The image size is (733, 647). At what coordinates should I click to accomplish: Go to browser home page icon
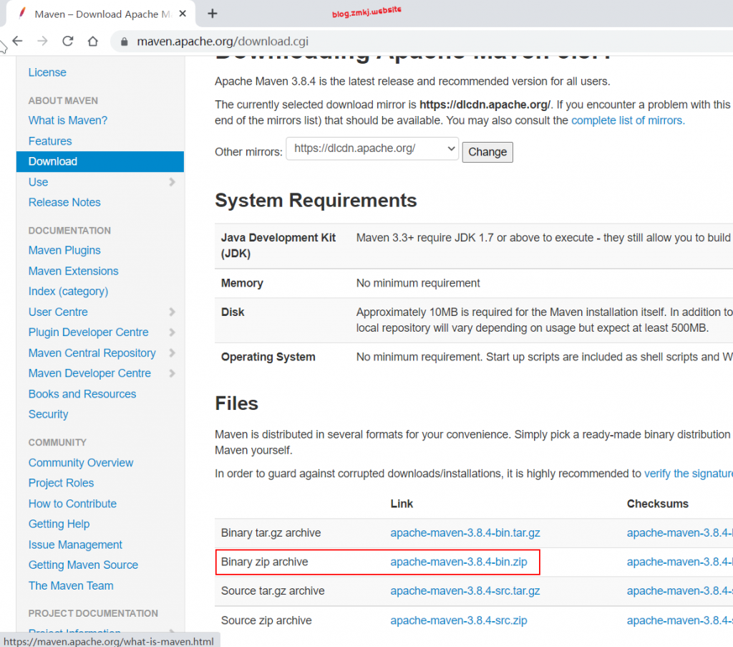[93, 41]
